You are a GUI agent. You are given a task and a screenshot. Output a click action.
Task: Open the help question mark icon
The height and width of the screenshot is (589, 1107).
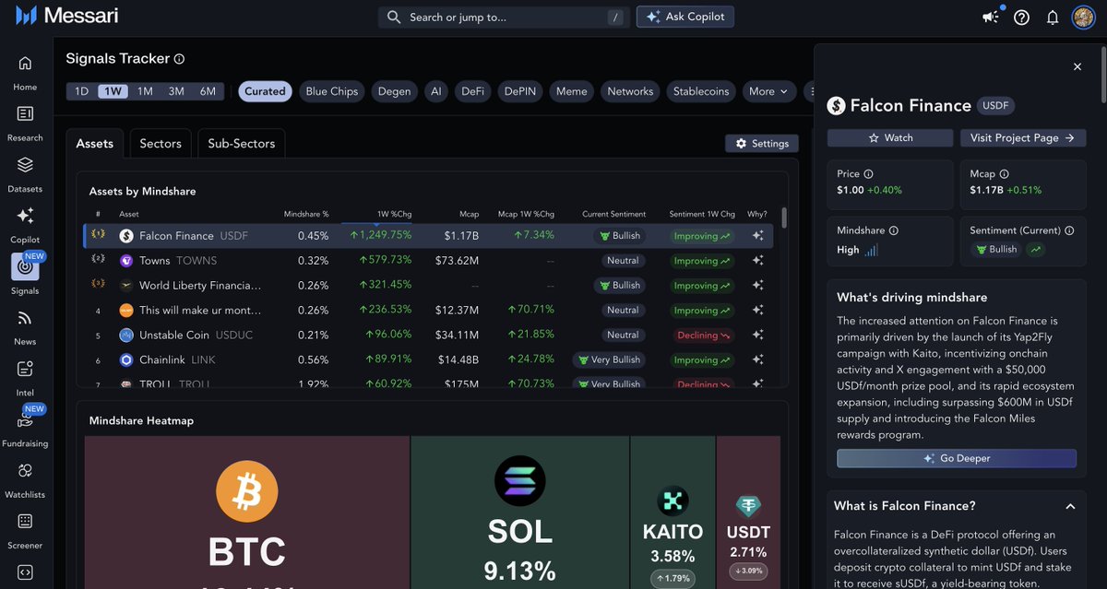(x=1021, y=17)
